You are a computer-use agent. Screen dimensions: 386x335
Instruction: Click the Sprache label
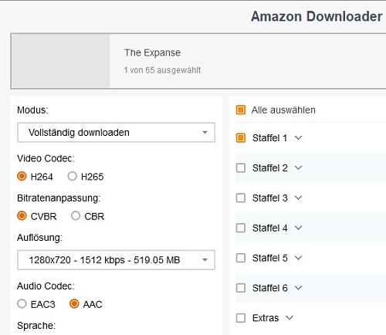(x=36, y=326)
